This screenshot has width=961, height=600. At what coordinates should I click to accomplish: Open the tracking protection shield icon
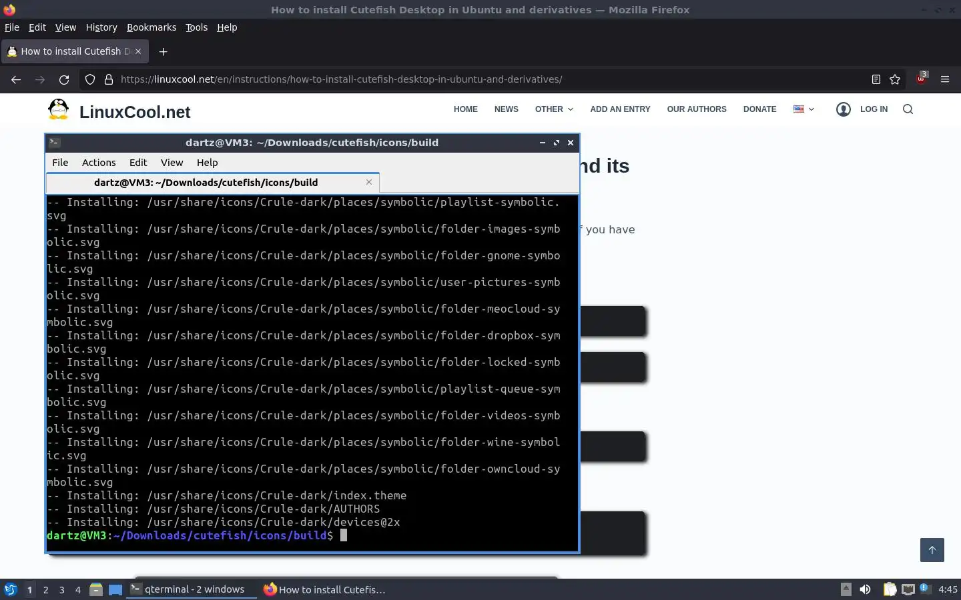[x=90, y=79]
